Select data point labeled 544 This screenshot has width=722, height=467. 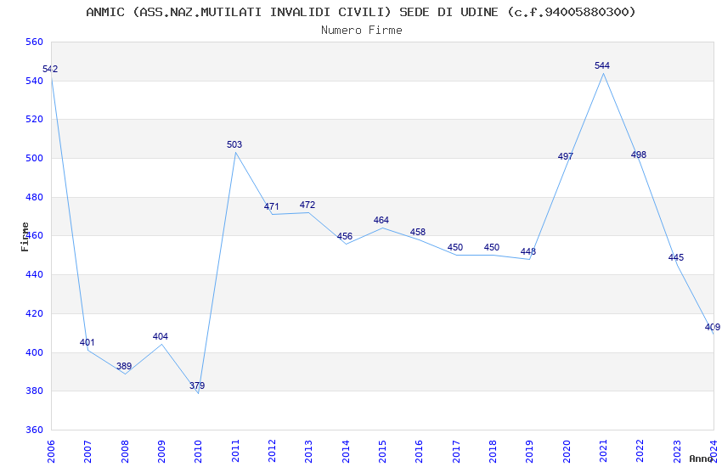[x=602, y=65]
